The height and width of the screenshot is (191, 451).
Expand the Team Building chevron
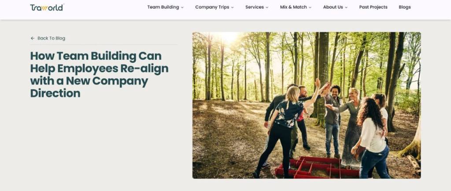tap(182, 7)
